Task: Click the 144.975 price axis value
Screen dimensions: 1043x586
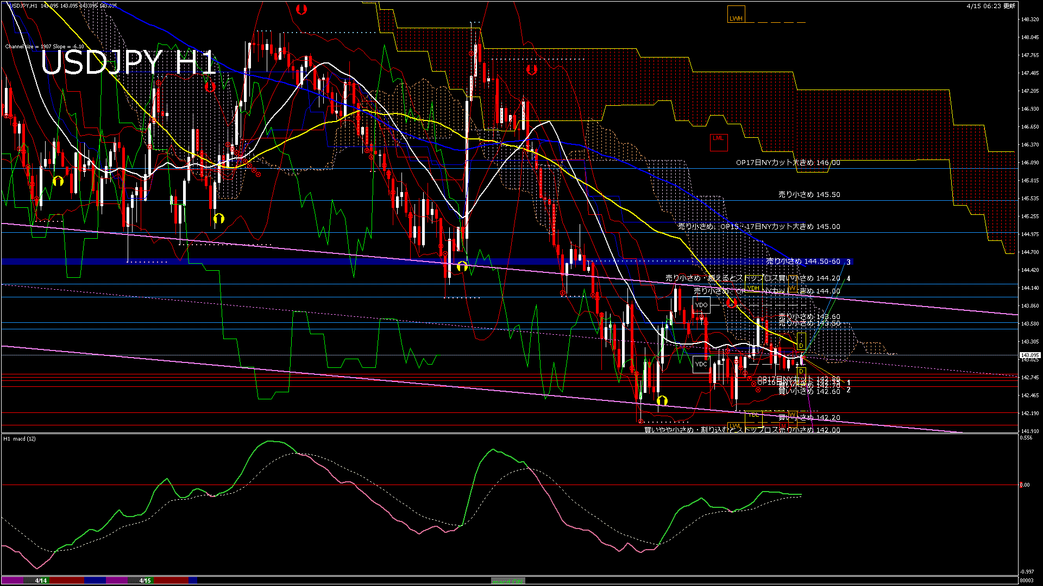Action: [1030, 234]
